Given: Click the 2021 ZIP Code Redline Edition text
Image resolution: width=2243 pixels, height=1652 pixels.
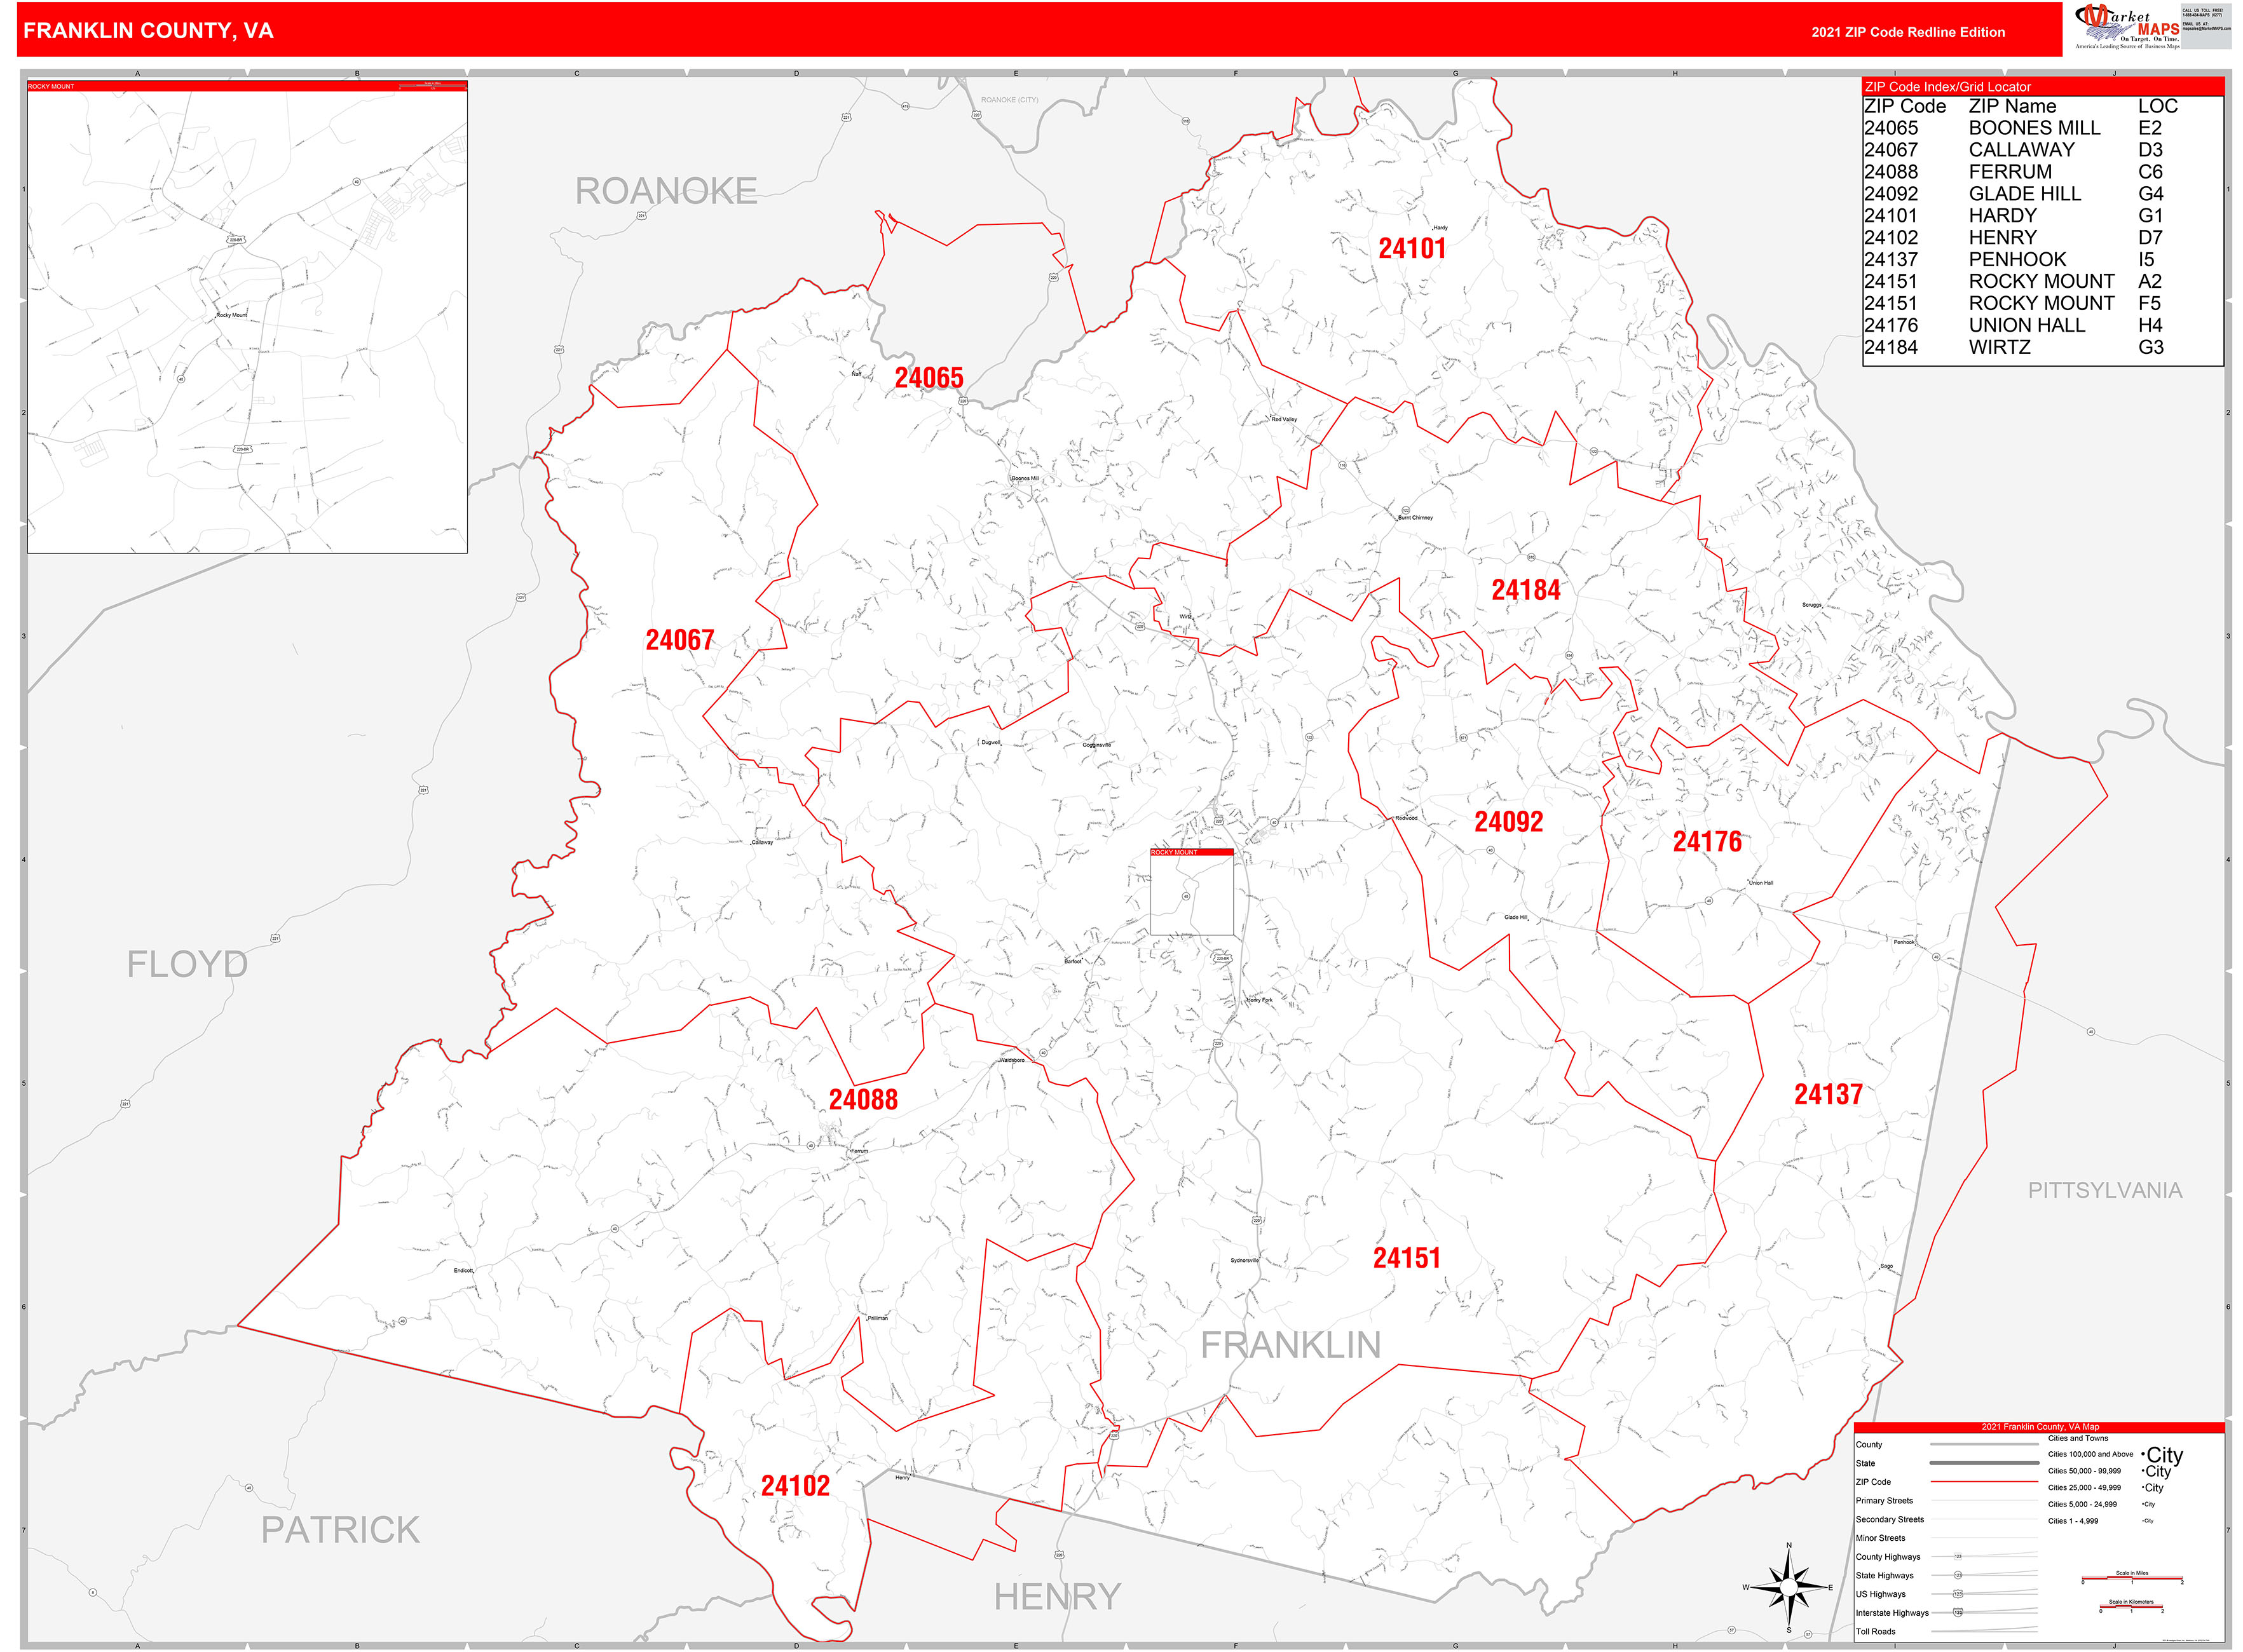Looking at the screenshot, I should click(1908, 32).
